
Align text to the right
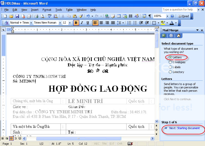coord(107,23)
